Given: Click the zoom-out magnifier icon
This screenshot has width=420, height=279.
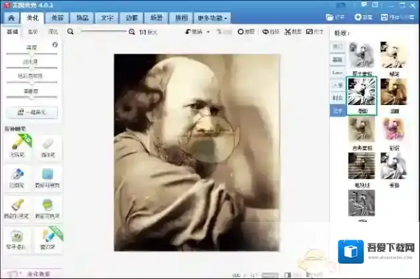Looking at the screenshot, I should (x=70, y=32).
